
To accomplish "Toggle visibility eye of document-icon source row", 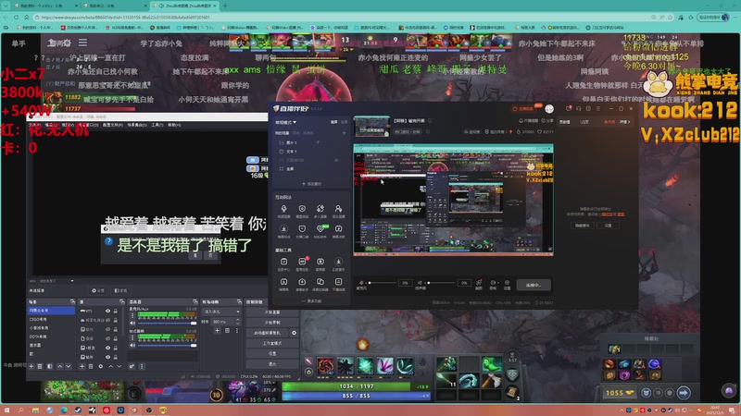I will tap(107, 338).
